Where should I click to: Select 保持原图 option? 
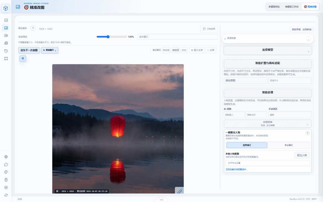click(245, 80)
